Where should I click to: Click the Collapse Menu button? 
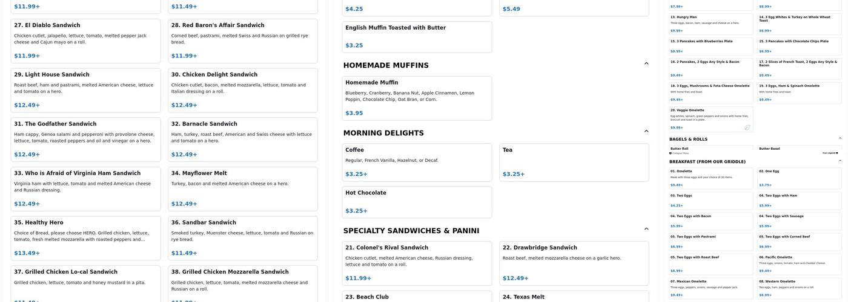(680, 153)
